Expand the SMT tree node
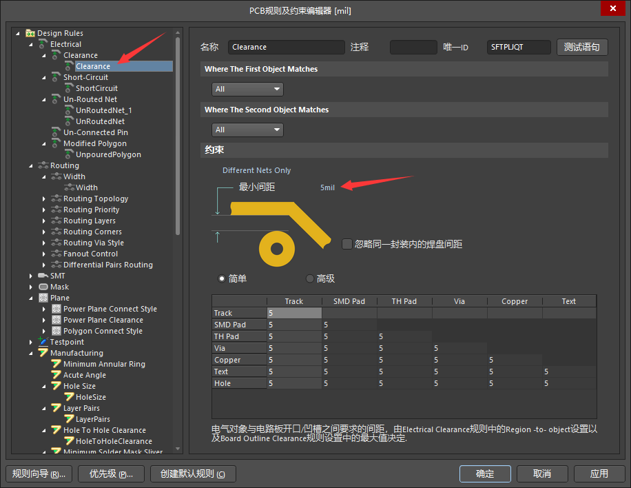This screenshot has width=631, height=488. [x=31, y=276]
